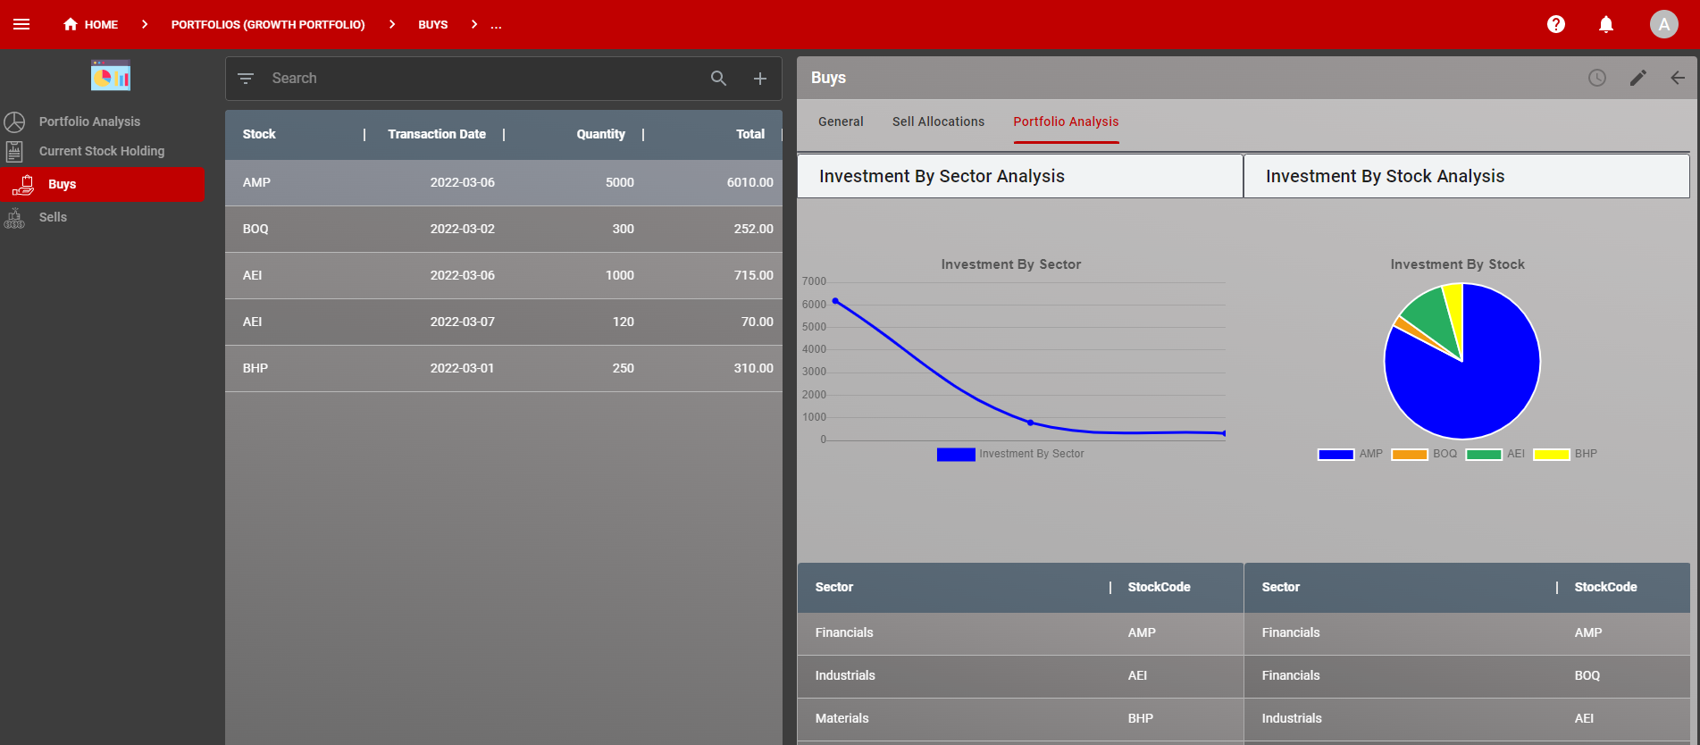The image size is (1700, 745).
Task: Toggle the BOQ orange legend swatch
Action: [1410, 455]
